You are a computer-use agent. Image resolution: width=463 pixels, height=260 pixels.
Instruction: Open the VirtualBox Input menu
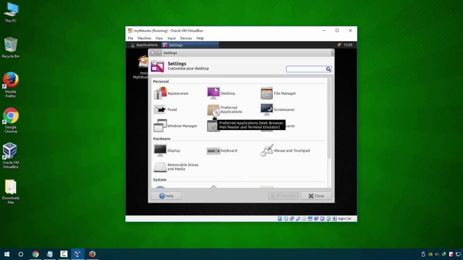point(171,38)
